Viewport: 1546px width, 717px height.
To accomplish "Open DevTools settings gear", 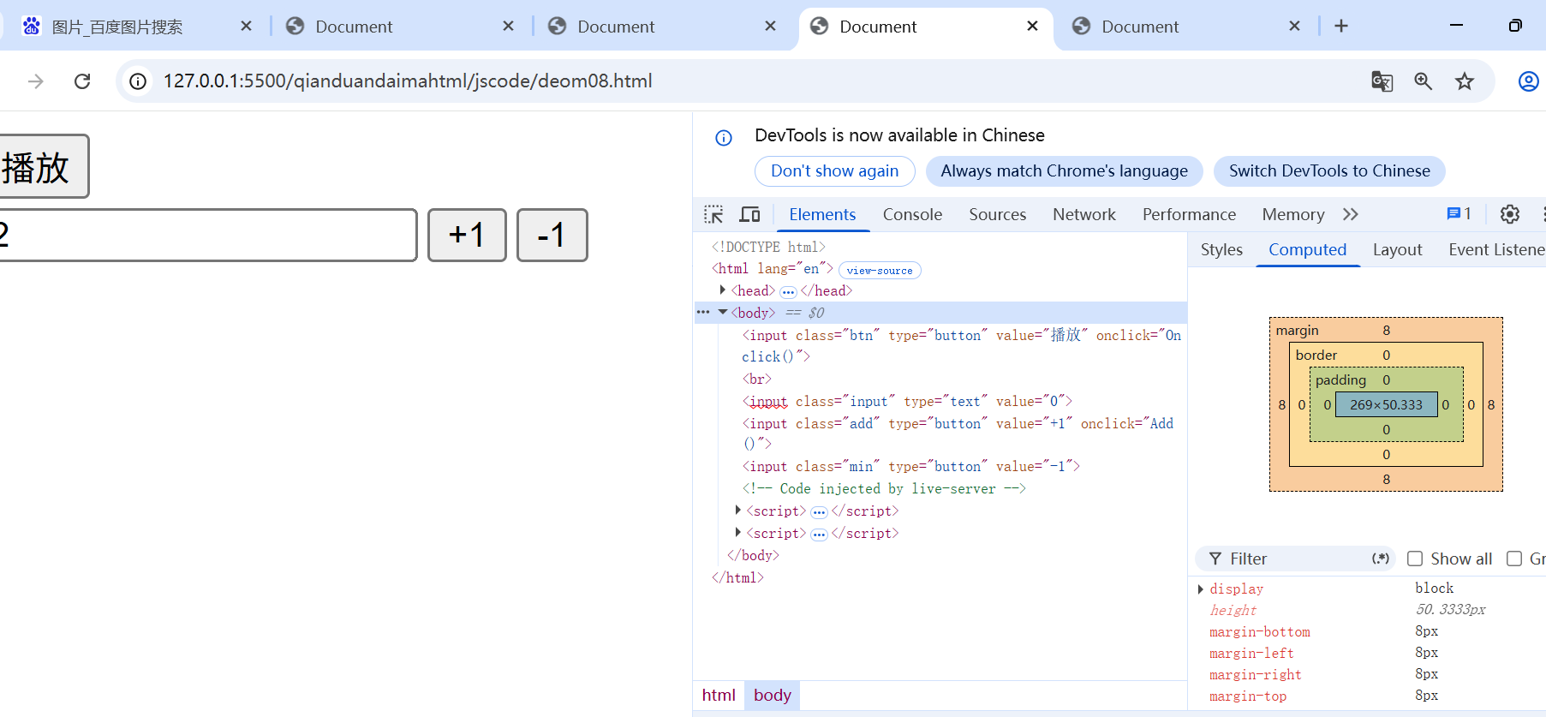I will coord(1510,214).
